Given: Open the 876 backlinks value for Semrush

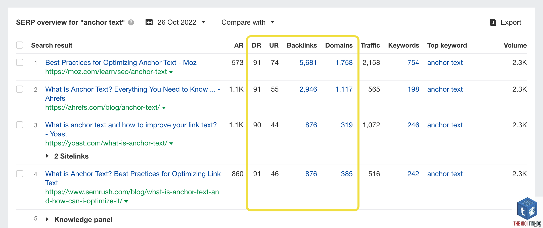Looking at the screenshot, I should point(311,174).
